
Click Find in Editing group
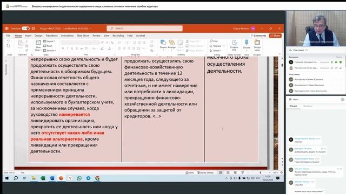(x=214, y=41)
